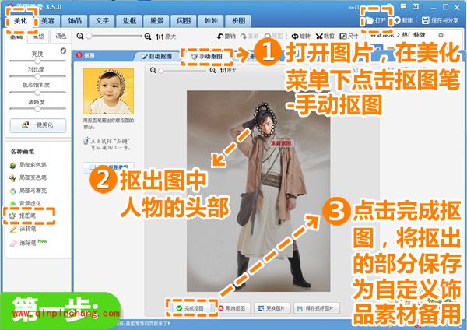Click the round arrow beside 热门特效
Viewport: 467px width, 330px height.
(441, 35)
